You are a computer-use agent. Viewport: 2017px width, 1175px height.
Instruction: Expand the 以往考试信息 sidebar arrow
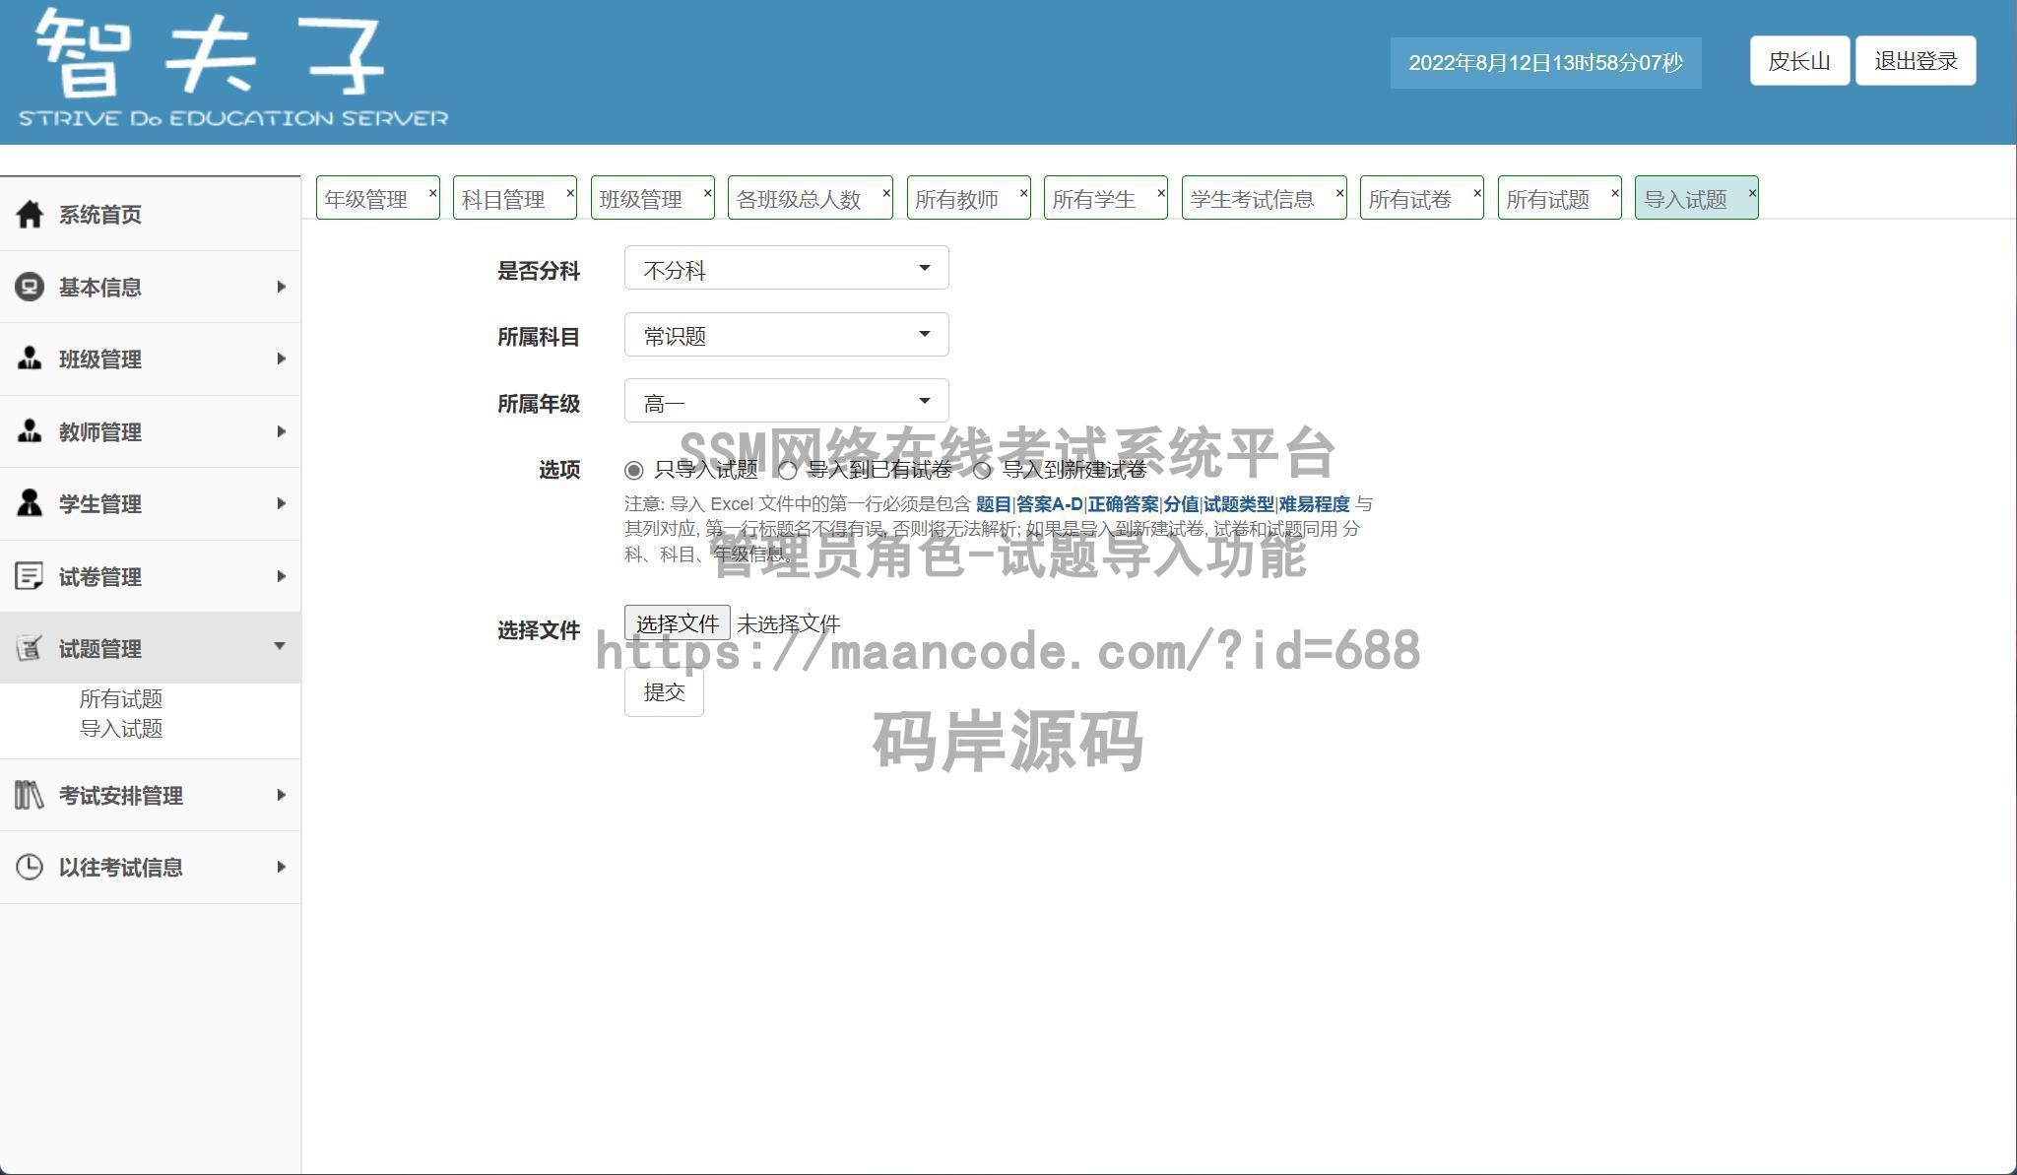[x=281, y=867]
